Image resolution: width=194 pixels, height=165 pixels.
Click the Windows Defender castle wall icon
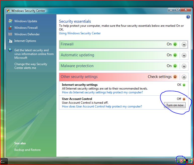tap(10, 34)
